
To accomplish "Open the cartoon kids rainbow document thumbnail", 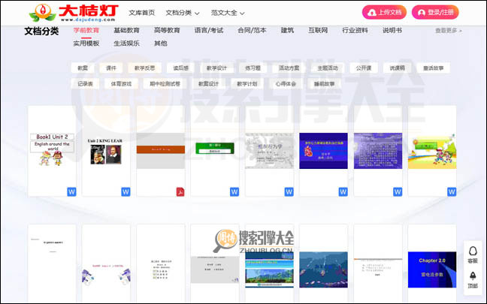I will [x=432, y=151].
